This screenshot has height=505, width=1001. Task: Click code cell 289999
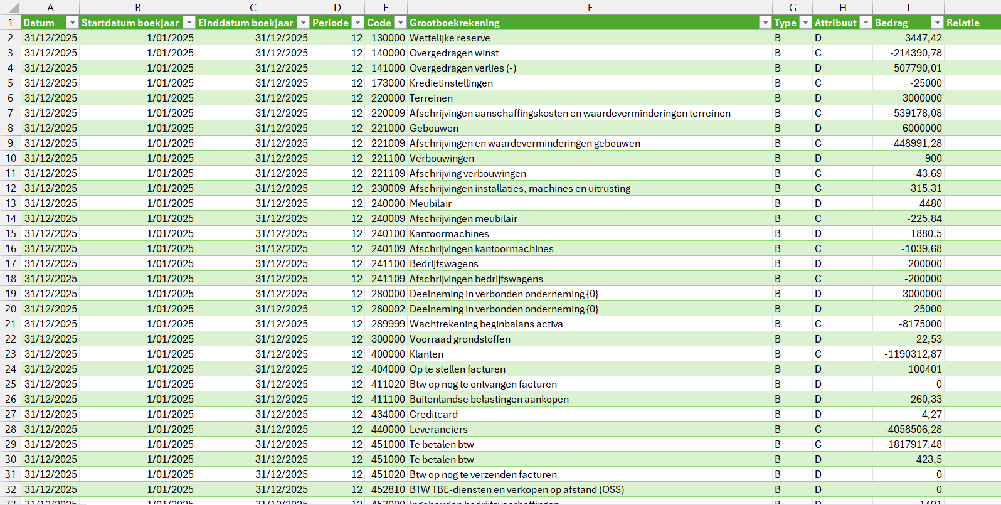point(386,324)
